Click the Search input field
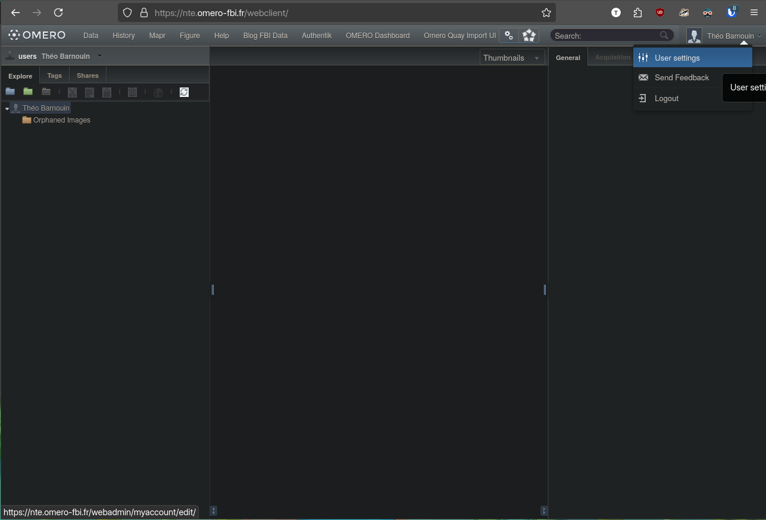Image resolution: width=766 pixels, height=520 pixels. 606,36
